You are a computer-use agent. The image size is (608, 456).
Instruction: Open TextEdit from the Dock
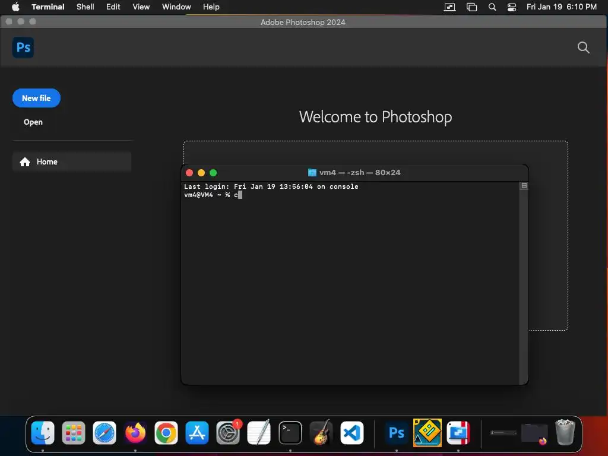(x=259, y=433)
